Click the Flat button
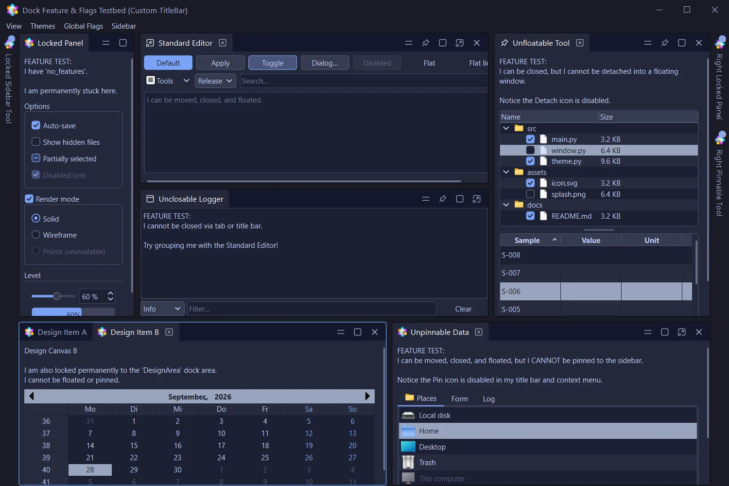This screenshot has height=486, width=729. tap(430, 63)
